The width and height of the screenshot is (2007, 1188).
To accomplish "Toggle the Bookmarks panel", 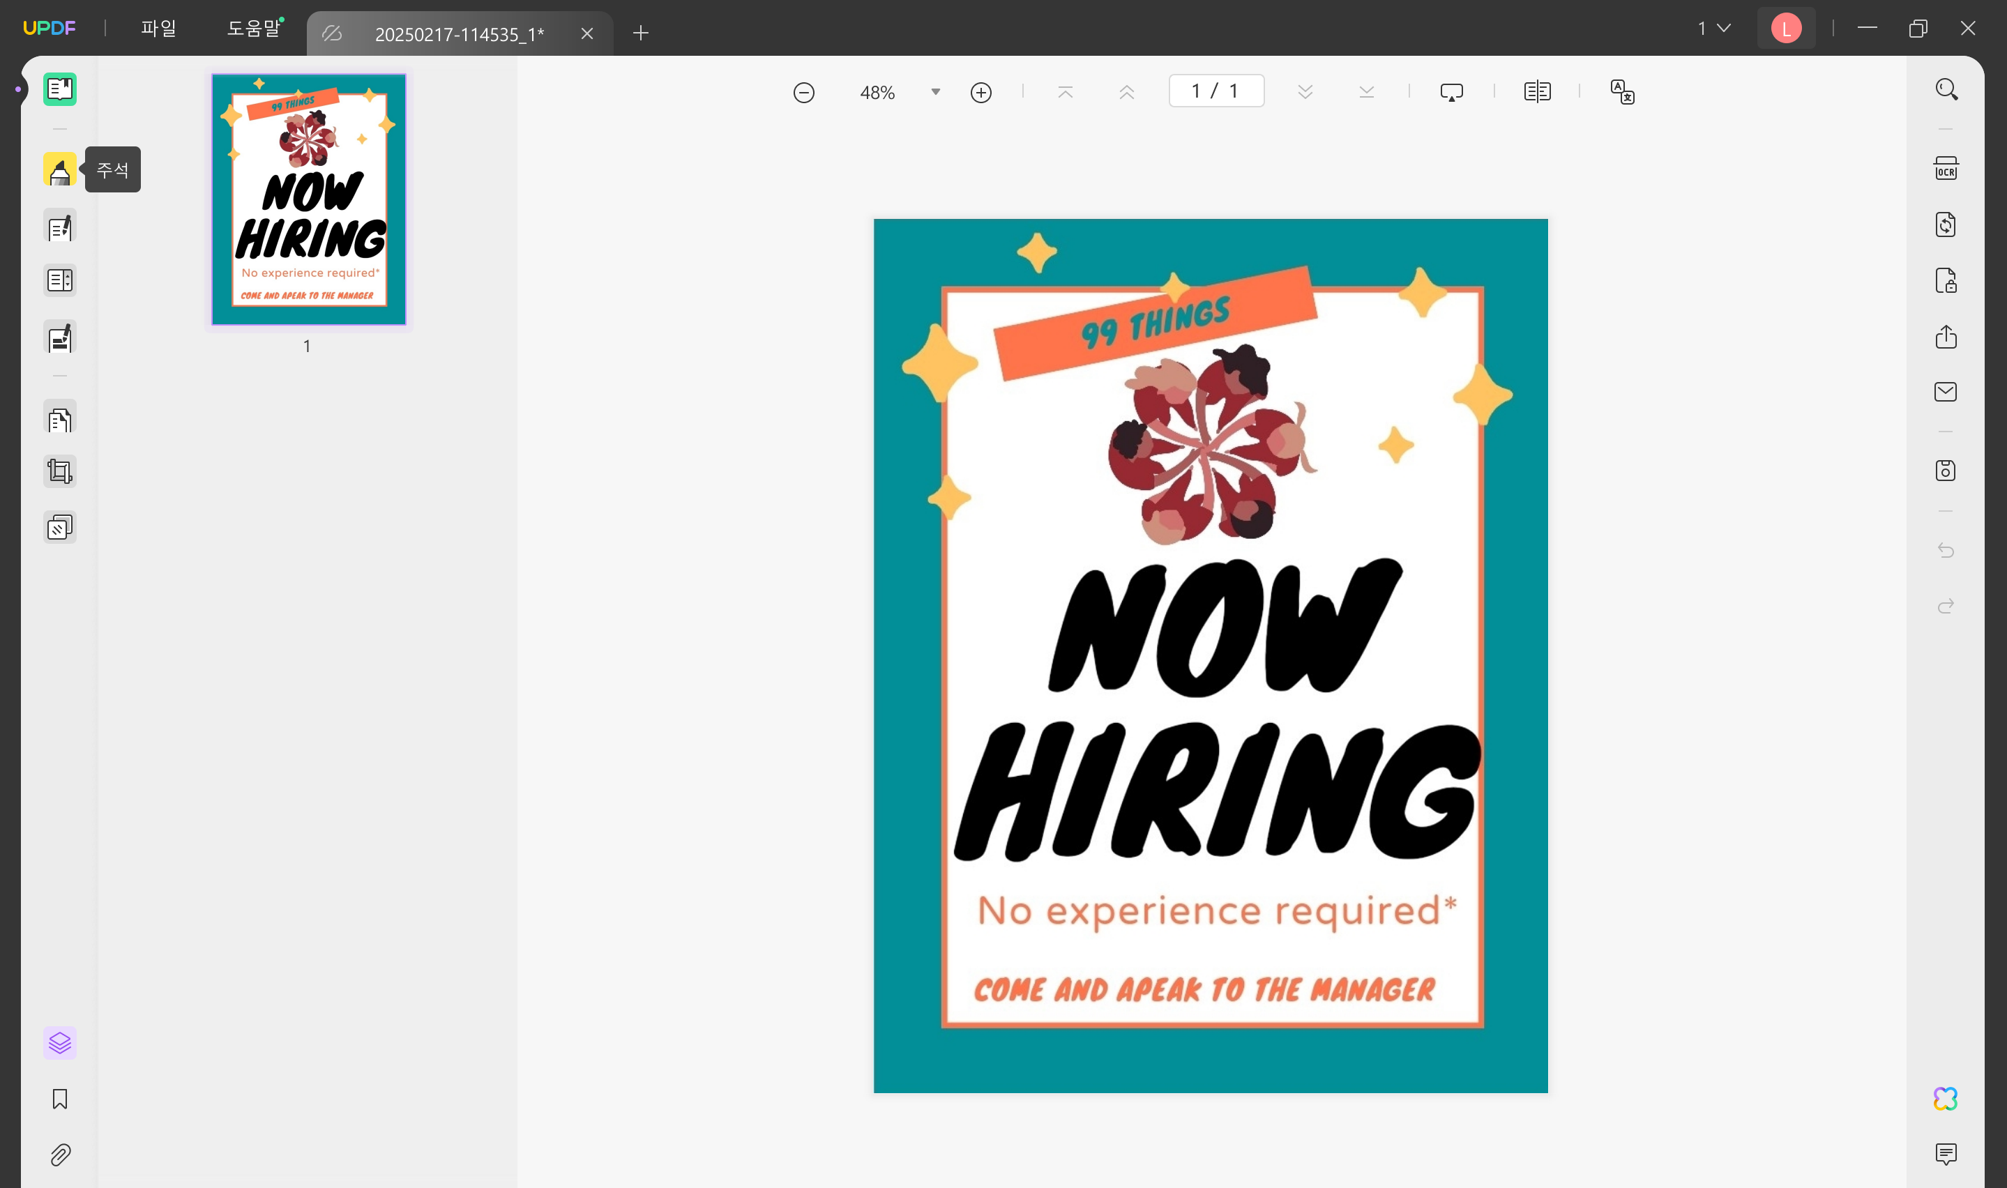I will [60, 1099].
